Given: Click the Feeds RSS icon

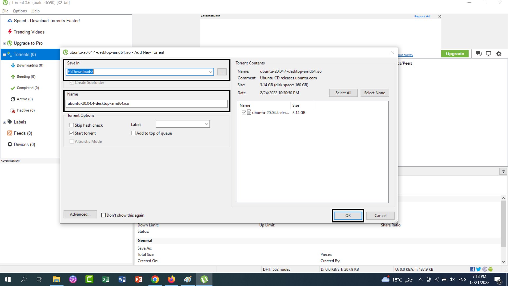Looking at the screenshot, I should click(x=10, y=133).
